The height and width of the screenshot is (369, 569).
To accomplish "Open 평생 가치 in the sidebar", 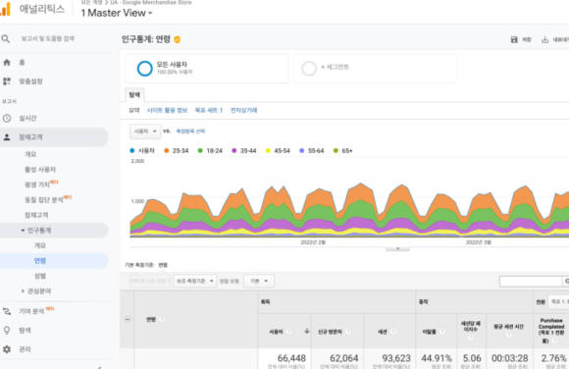I will [37, 184].
